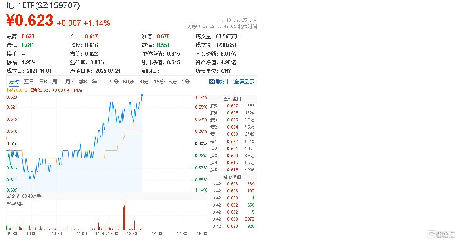Click the 格隆汇 watermark logo

point(441,234)
